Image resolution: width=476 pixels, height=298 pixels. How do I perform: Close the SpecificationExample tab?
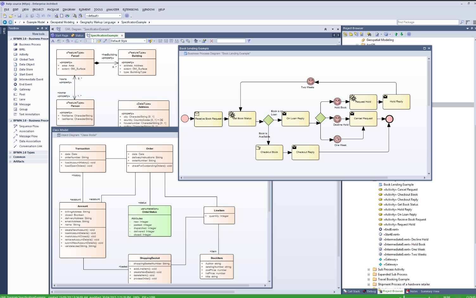(122, 36)
